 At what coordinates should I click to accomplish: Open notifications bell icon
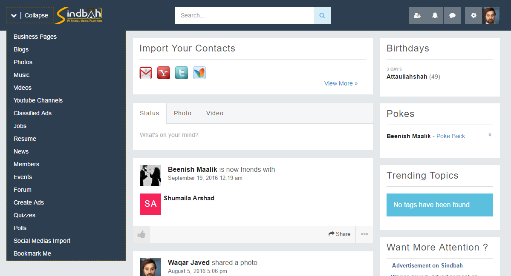point(435,15)
